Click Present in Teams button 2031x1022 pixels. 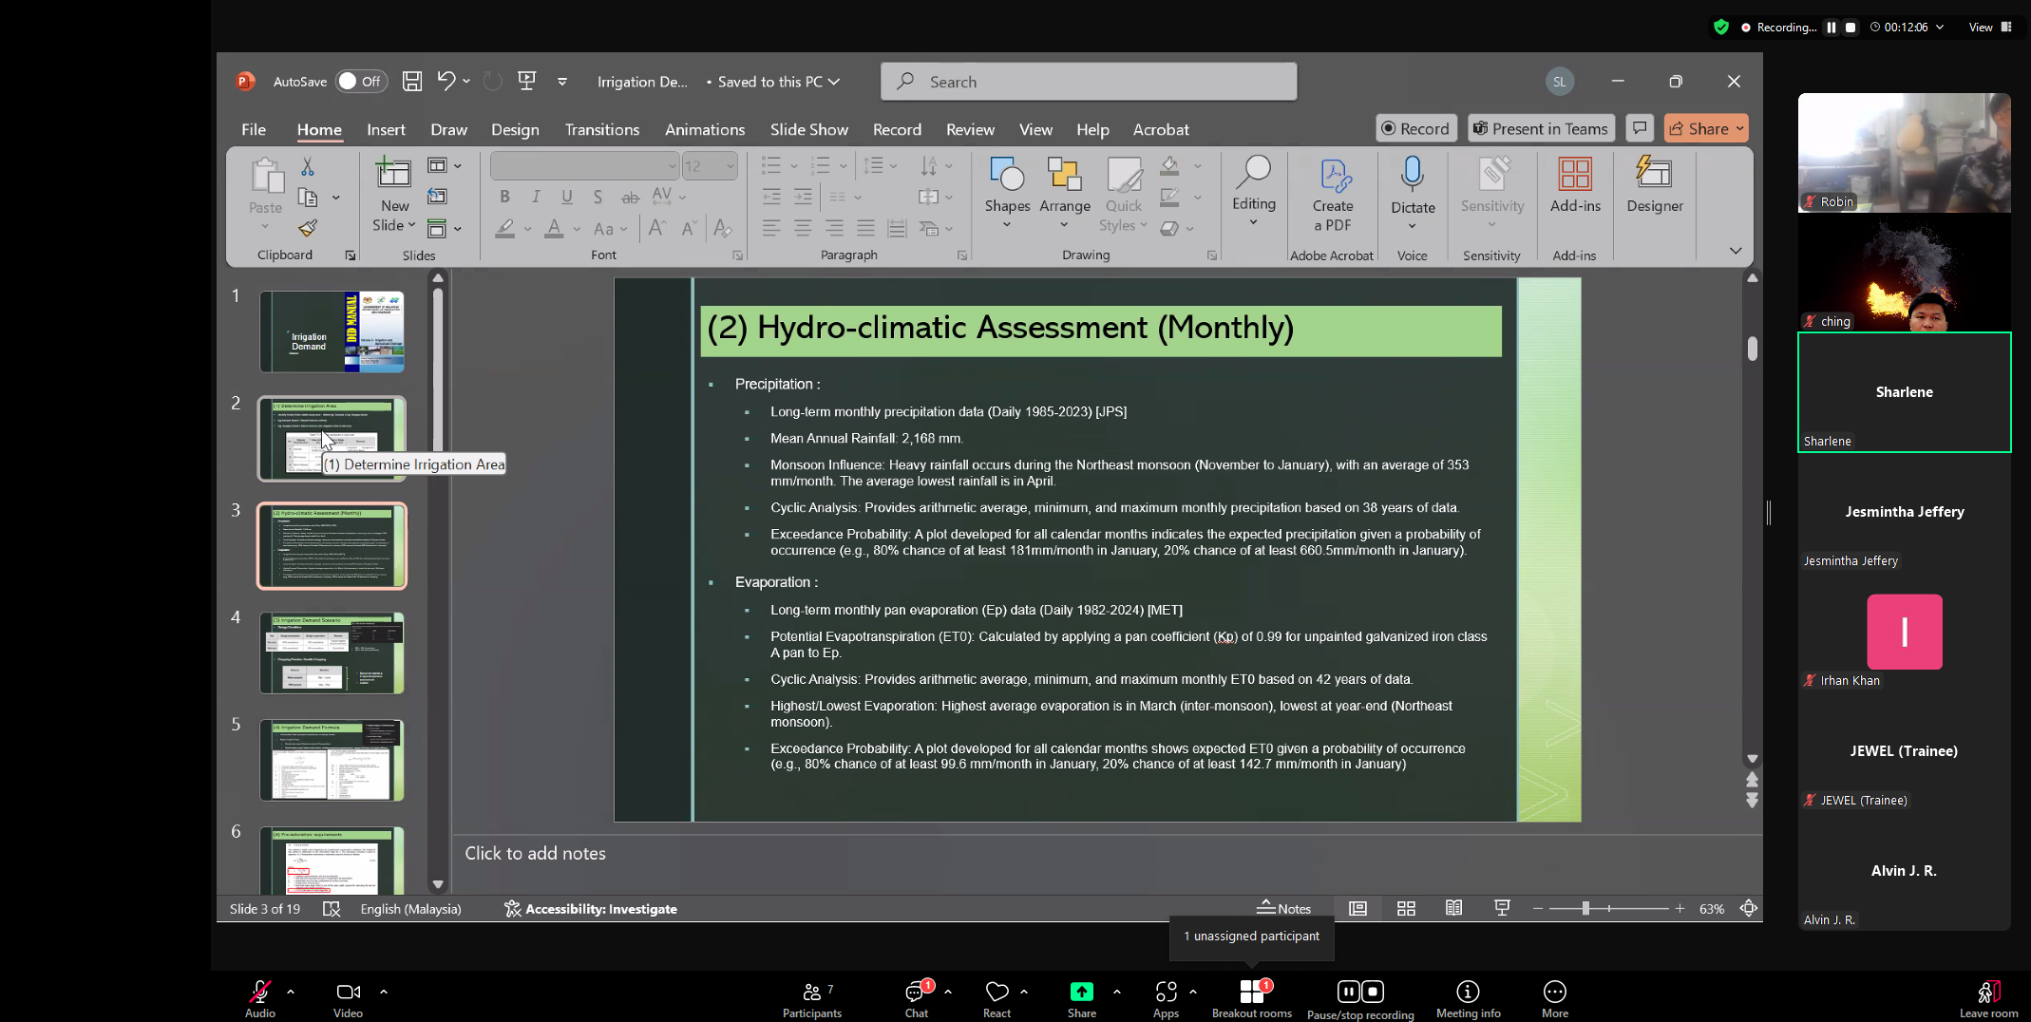[1541, 128]
